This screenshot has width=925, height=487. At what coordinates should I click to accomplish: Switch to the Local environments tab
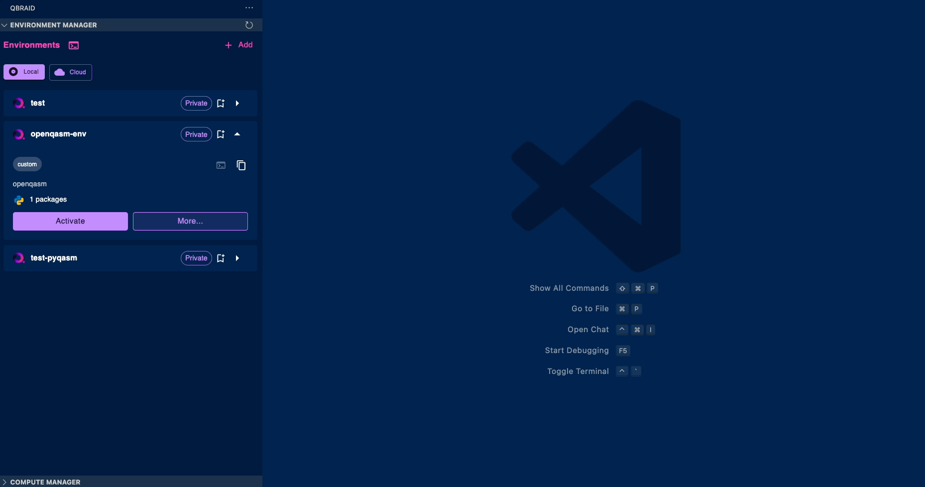(x=24, y=72)
